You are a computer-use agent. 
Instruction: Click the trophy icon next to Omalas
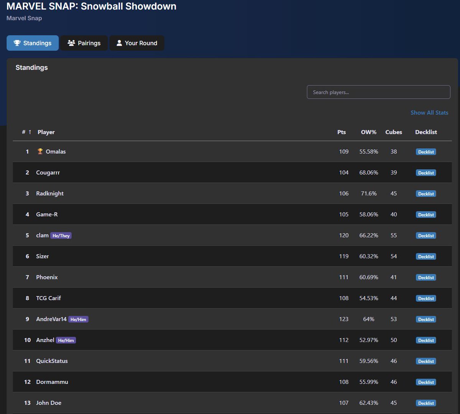pyautogui.click(x=40, y=152)
